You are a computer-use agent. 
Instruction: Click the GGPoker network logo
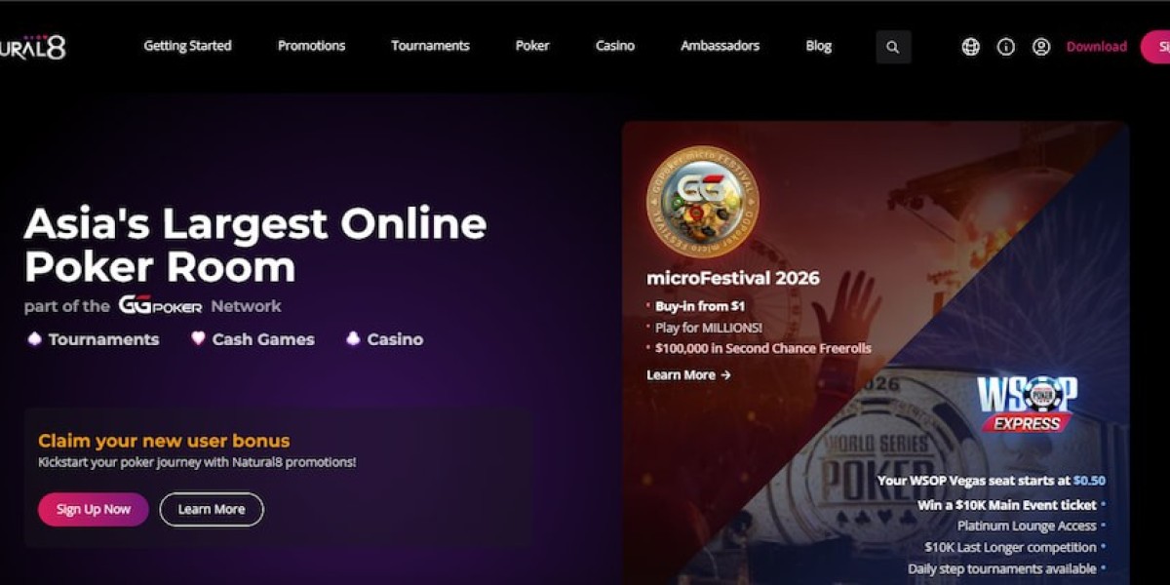coord(161,305)
